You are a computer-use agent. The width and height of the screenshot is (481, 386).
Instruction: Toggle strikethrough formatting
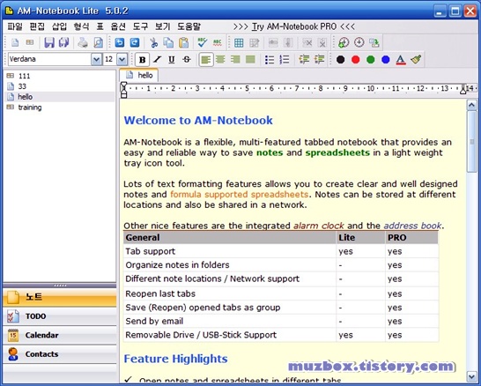187,60
